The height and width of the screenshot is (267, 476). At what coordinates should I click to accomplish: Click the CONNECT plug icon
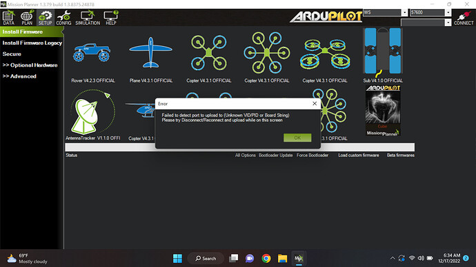click(x=464, y=18)
